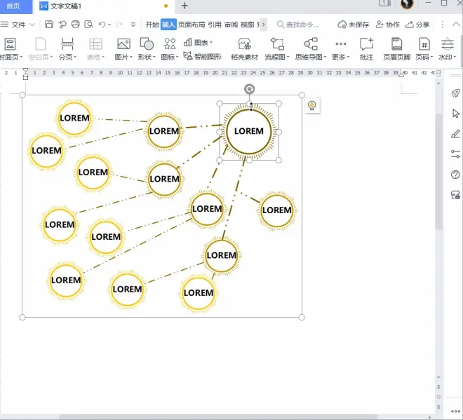
Task: Open the help question mark icon
Action: pos(455,175)
